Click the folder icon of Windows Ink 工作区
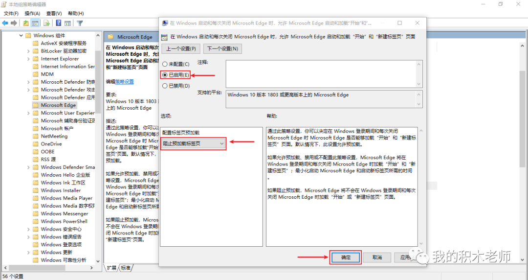 pyautogui.click(x=35, y=183)
